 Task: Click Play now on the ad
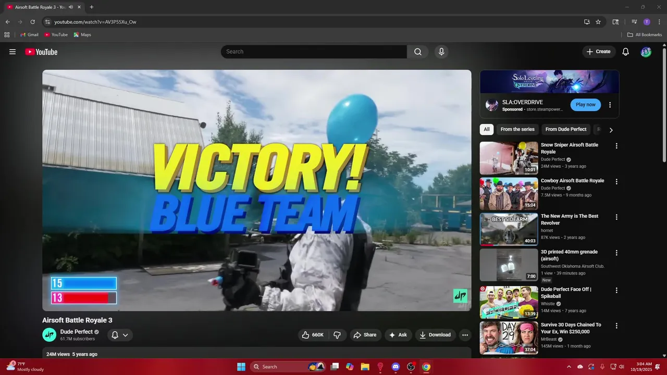[x=586, y=105]
